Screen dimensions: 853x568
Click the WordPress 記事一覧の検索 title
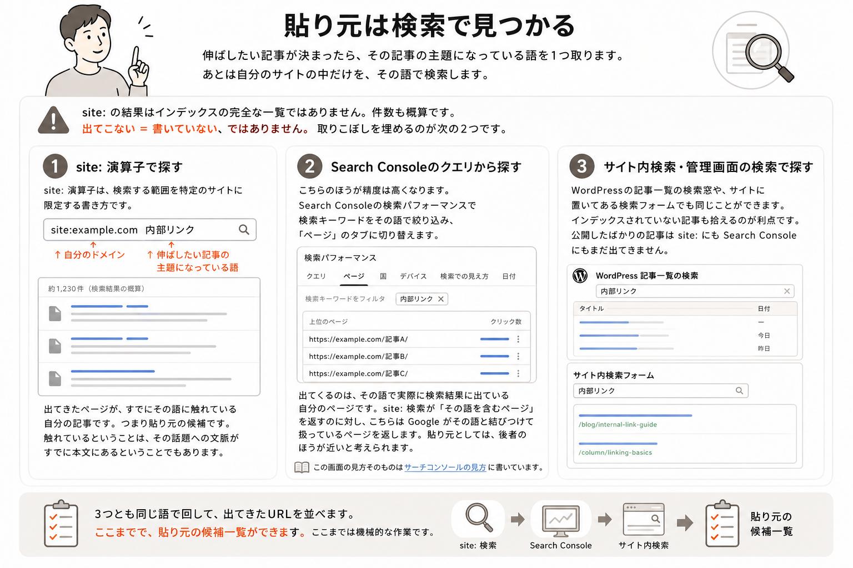[x=647, y=276]
